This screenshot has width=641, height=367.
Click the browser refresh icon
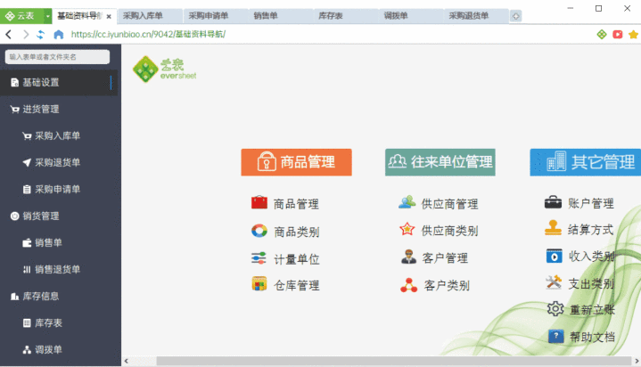point(40,35)
